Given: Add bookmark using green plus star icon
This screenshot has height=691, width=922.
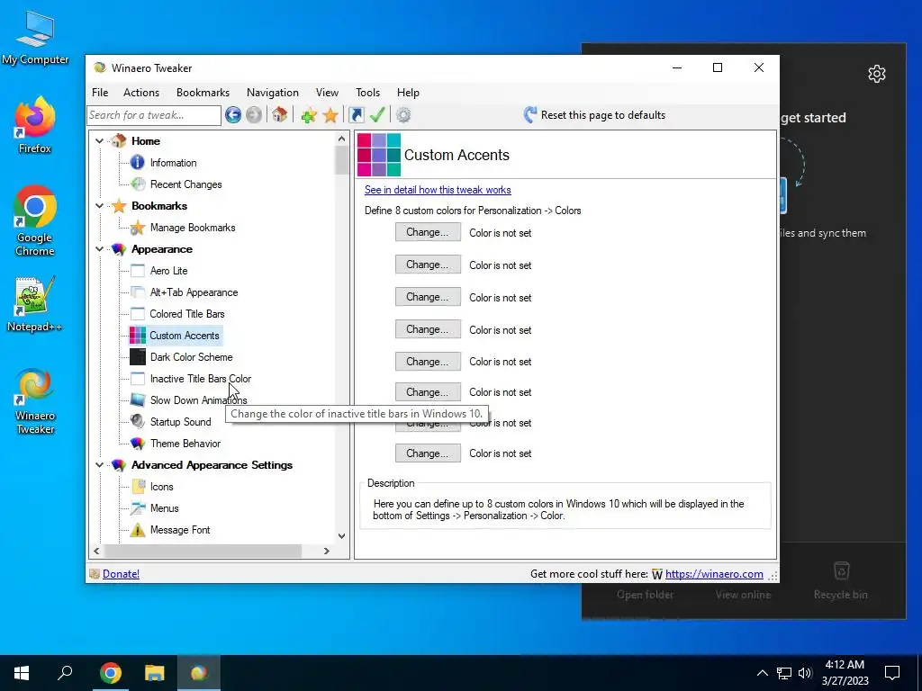Looking at the screenshot, I should 309,115.
